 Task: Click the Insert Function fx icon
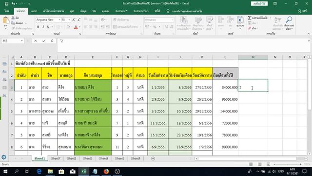pos(52,41)
